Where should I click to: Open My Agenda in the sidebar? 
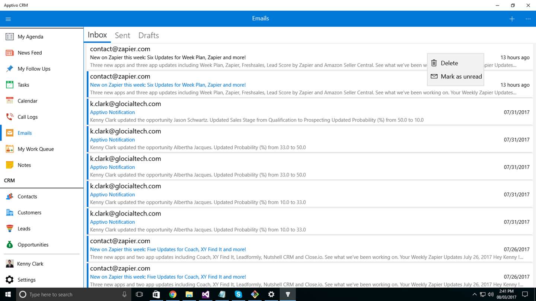tap(42, 37)
